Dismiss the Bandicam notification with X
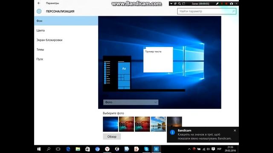Image resolution: width=273 pixels, height=153 pixels. (x=235, y=130)
